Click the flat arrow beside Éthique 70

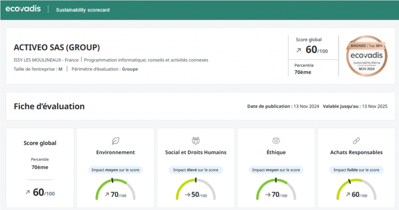(268, 195)
